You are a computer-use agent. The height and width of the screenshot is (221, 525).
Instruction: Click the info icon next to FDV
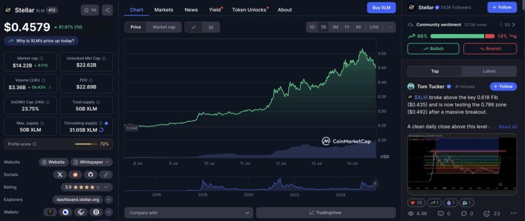(91, 80)
